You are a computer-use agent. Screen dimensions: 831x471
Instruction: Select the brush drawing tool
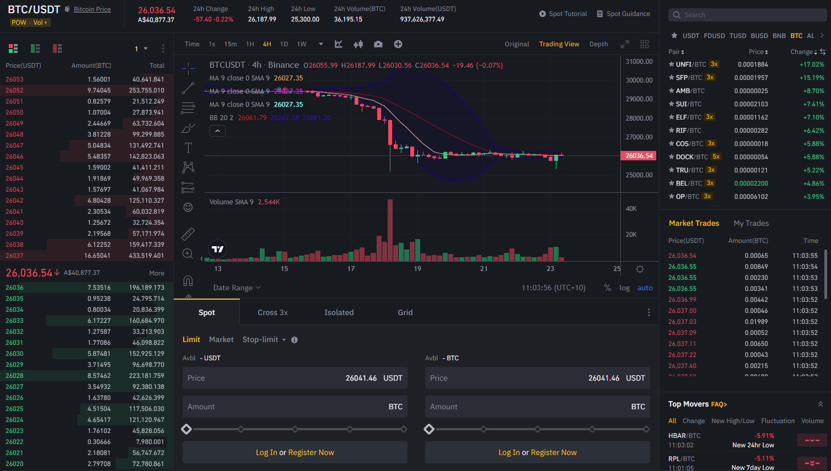click(x=188, y=128)
